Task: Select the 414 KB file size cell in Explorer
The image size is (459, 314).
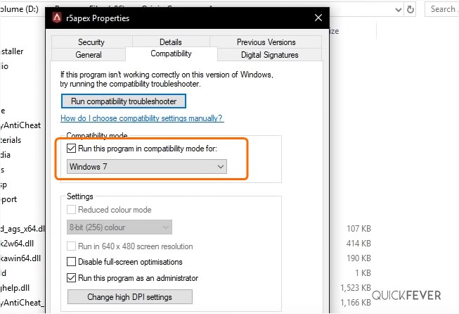Action: (358, 244)
